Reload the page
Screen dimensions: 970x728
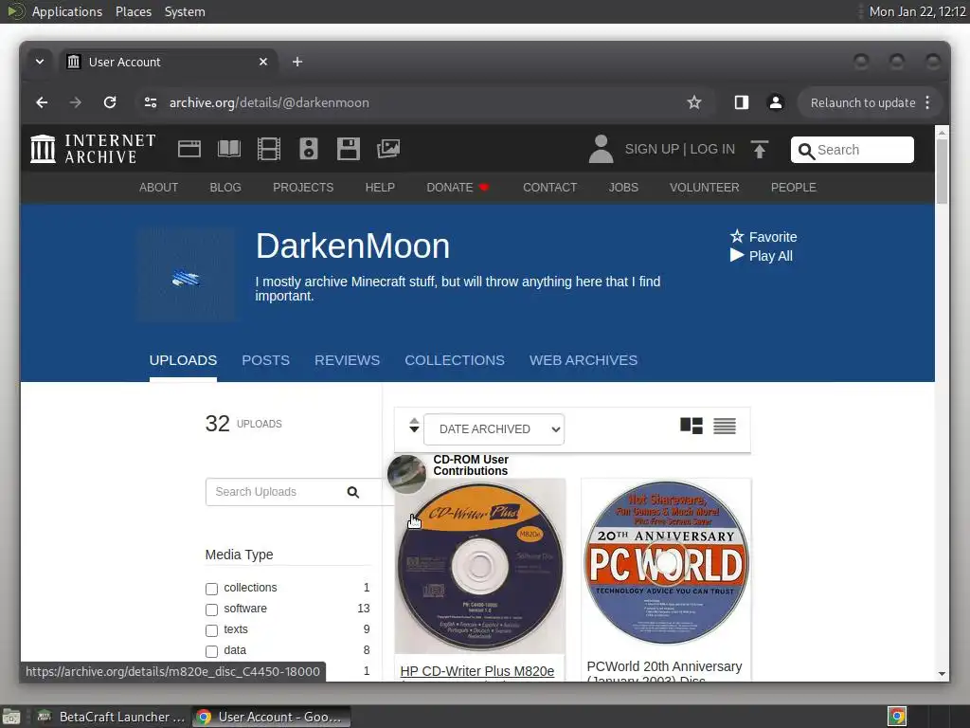pyautogui.click(x=110, y=102)
